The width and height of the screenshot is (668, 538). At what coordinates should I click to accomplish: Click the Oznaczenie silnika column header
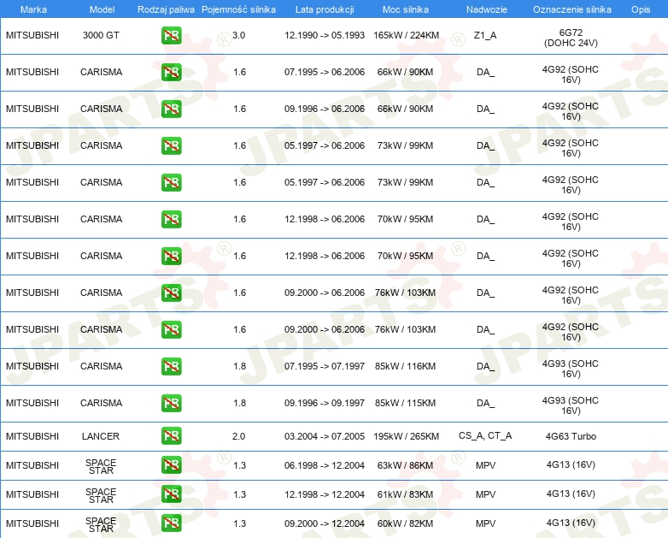(571, 9)
